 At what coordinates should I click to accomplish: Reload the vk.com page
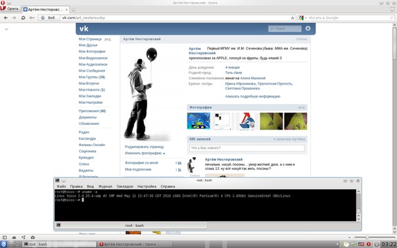point(23,18)
